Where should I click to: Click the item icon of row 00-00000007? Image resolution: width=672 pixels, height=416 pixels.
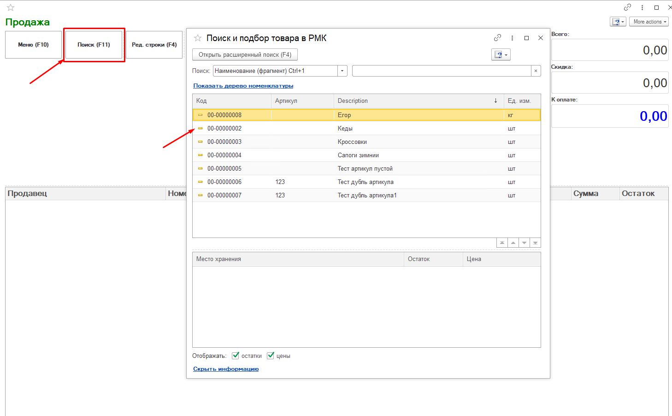coord(200,195)
